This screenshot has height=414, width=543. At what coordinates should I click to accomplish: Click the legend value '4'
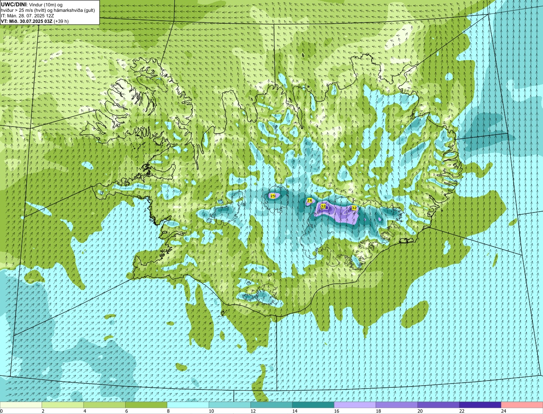click(85, 411)
